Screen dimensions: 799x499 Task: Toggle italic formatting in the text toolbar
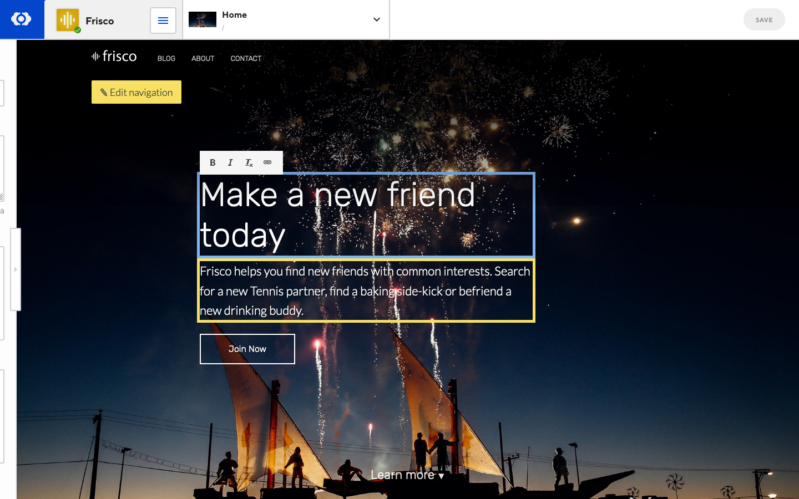coord(230,162)
